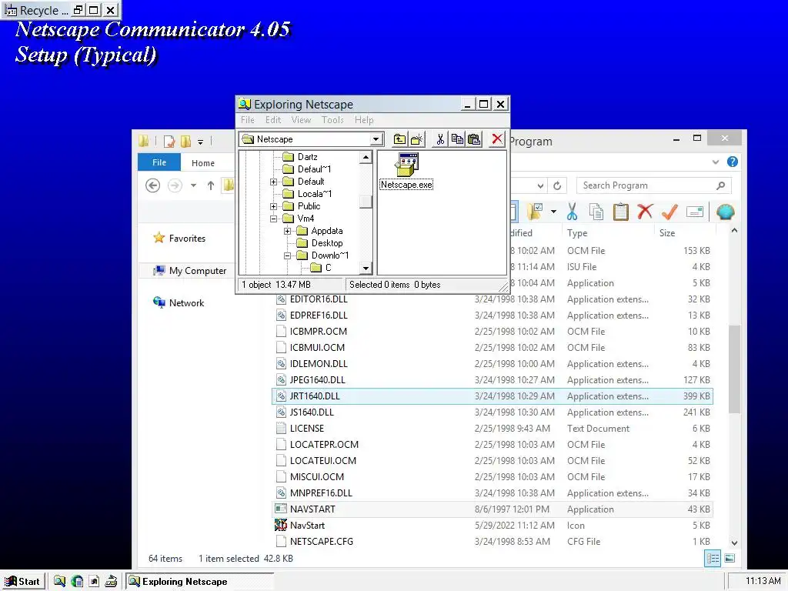
Task: Click the clipboard Paste icon in Program window toolbar
Action: click(x=621, y=212)
